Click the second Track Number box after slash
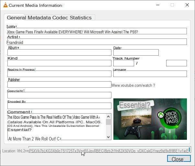Screen dimensions: 195x166 tap(177, 63)
